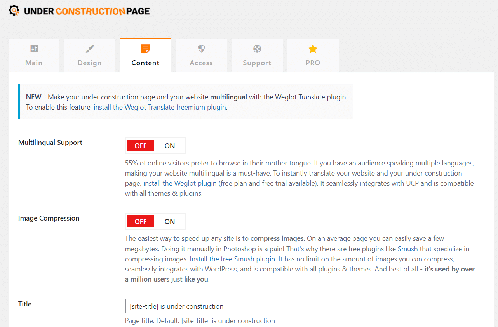Click the Smush hyperlink
498x327 pixels.
coord(407,249)
